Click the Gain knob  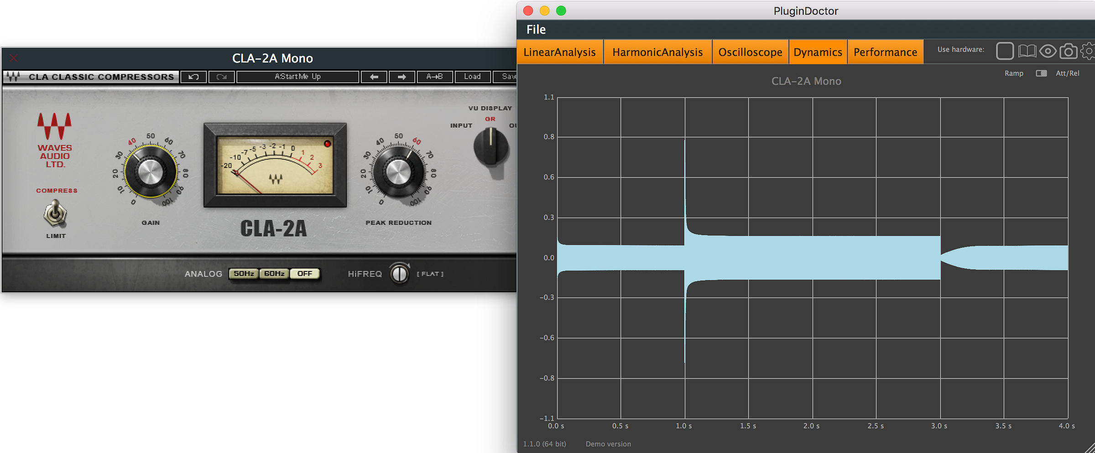click(150, 172)
